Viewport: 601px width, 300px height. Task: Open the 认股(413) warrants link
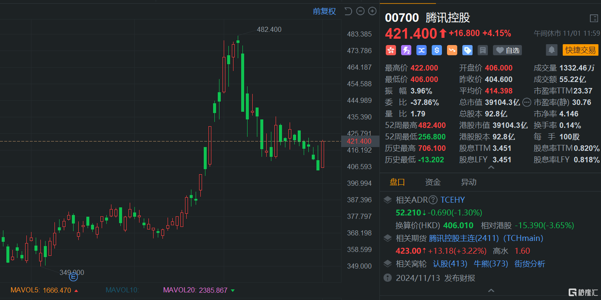[x=450, y=264]
